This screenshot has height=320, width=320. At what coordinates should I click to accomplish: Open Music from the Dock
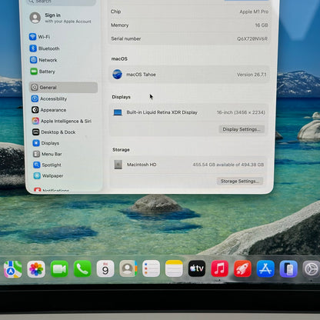tap(219, 268)
